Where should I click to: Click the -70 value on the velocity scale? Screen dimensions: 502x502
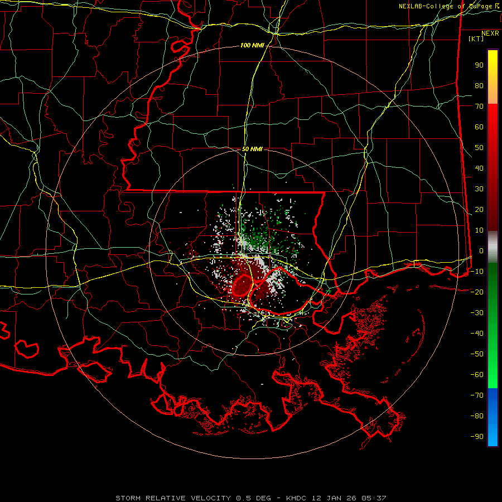(477, 395)
